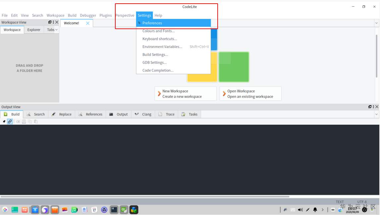The width and height of the screenshot is (380, 215).
Task: Open the Help menu
Action: [158, 15]
